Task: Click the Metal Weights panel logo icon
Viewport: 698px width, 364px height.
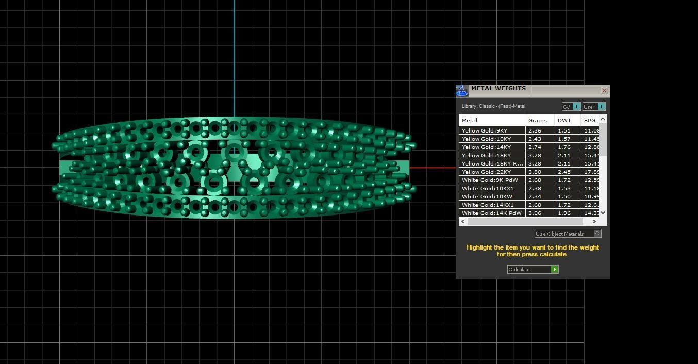Action: coord(462,91)
